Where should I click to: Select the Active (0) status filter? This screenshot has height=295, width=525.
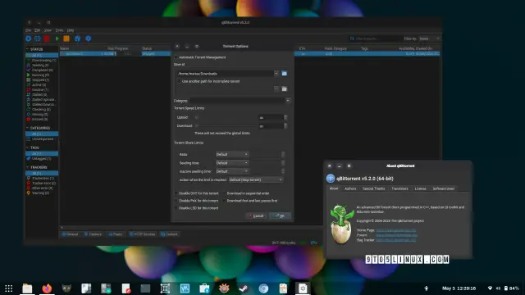(x=42, y=85)
